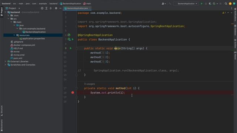Screen dimensions: 237x133
Task: Open the Database tool window stripe
Action: pos(235,30)
